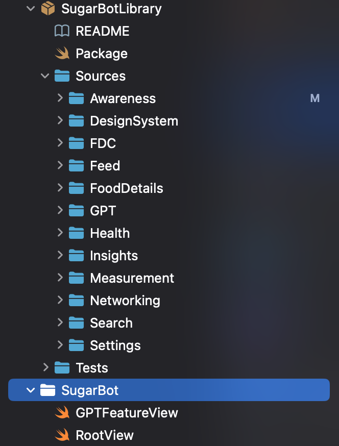Viewport: 339px width, 446px height.
Task: Expand the FoodDetails folder chevron
Action: click(60, 187)
